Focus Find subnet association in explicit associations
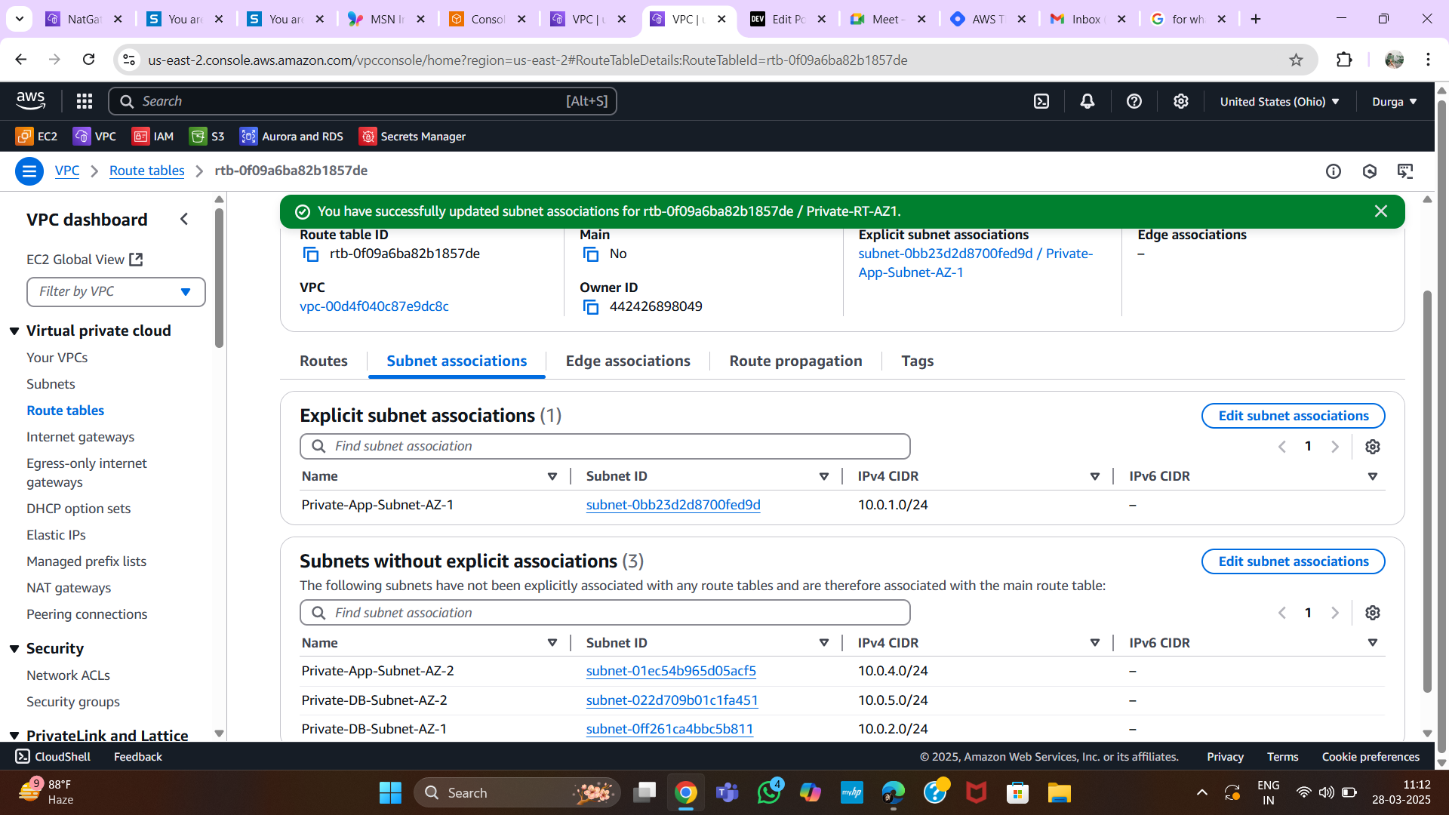Image resolution: width=1449 pixels, height=815 pixels. click(605, 446)
